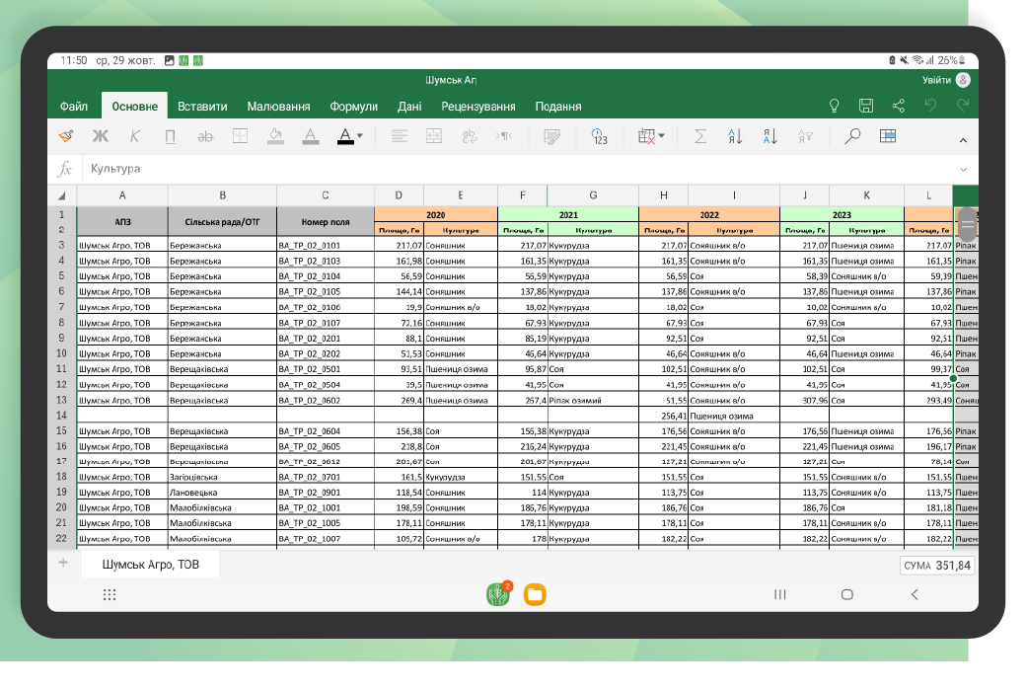Sort descending with the Я-А icon
Screen dimensions: 1026x691
tap(770, 136)
